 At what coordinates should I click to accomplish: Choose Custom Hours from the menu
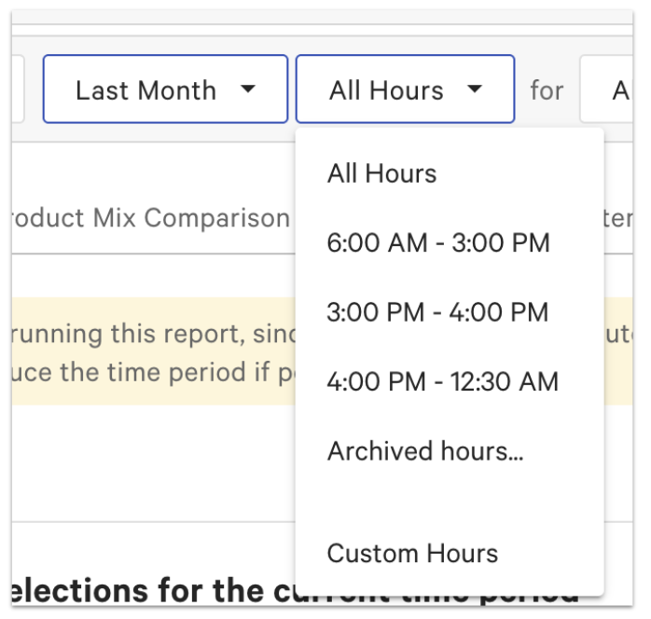click(x=412, y=553)
